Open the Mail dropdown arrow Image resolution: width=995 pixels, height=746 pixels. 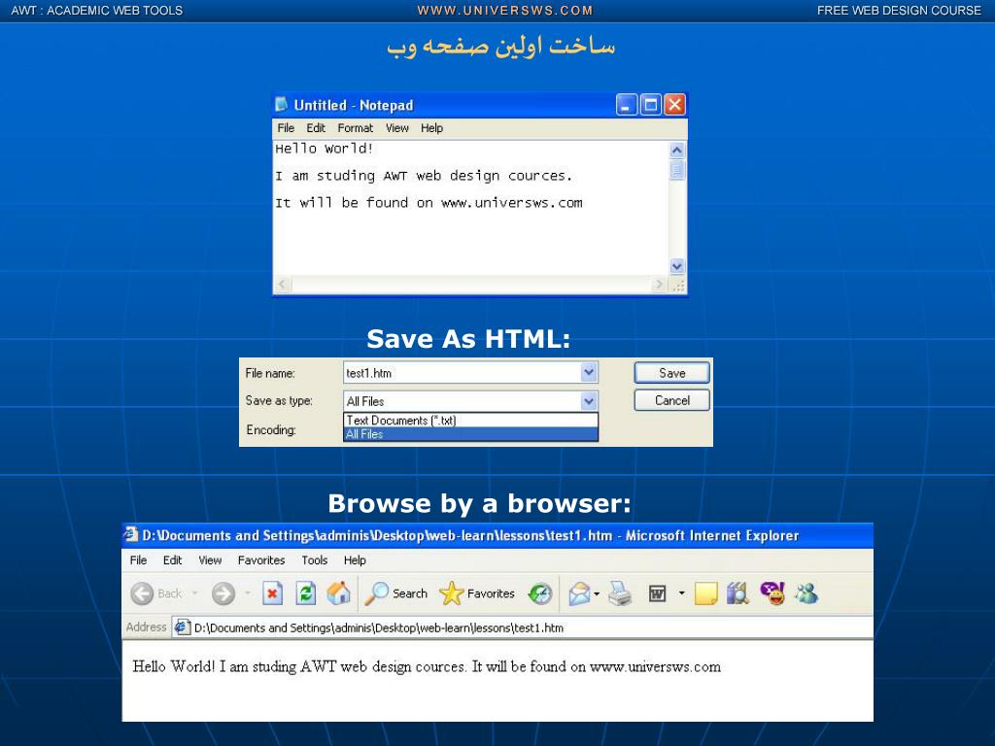pos(597,594)
